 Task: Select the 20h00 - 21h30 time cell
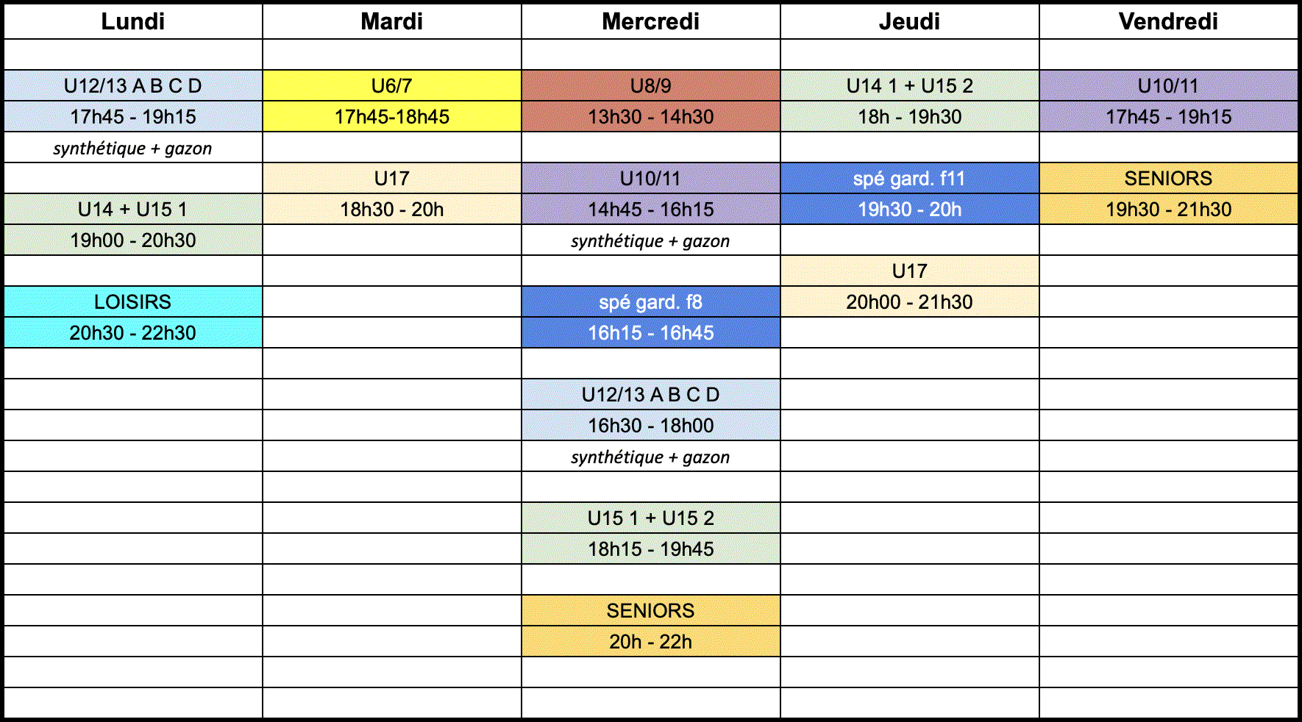910,301
